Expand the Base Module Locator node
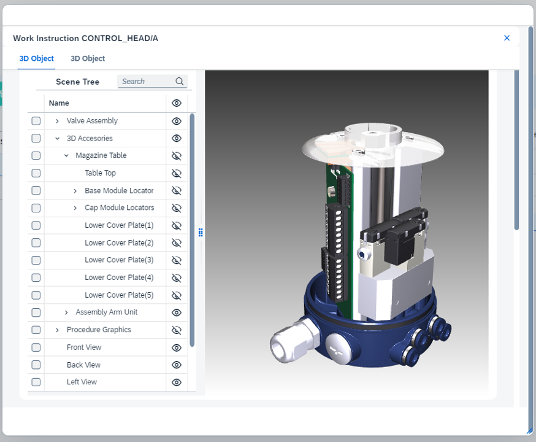The height and width of the screenshot is (442, 536). (x=75, y=191)
